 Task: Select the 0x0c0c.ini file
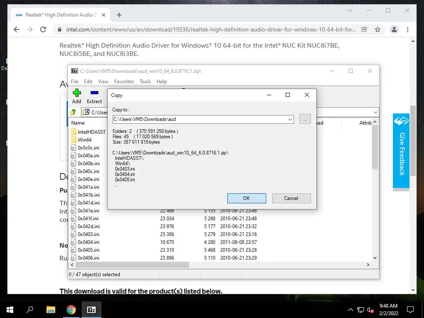tap(85, 148)
